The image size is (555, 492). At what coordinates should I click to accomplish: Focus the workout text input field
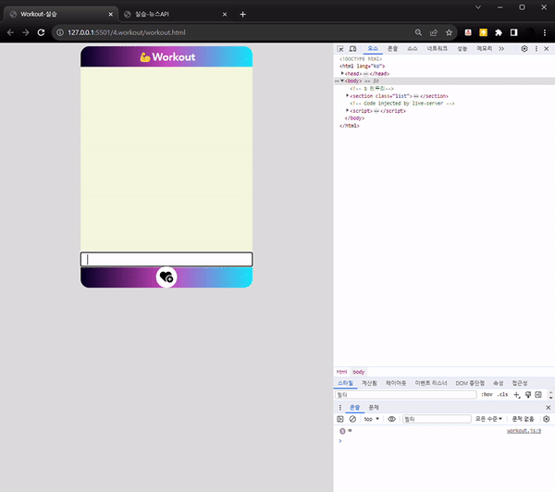click(x=166, y=260)
